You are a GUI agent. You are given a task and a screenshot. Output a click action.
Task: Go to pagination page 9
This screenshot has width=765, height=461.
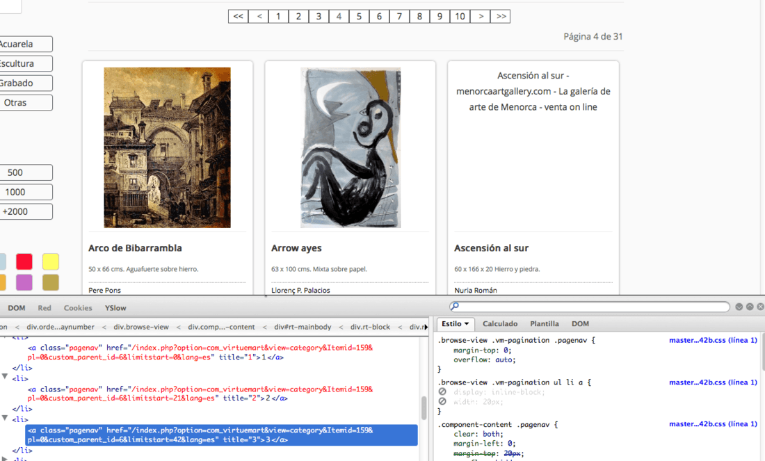click(x=440, y=17)
